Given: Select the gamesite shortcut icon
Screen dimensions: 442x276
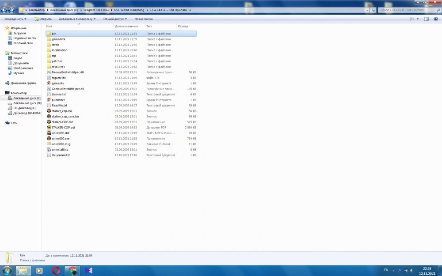Looking at the screenshot, I should tap(49, 83).
